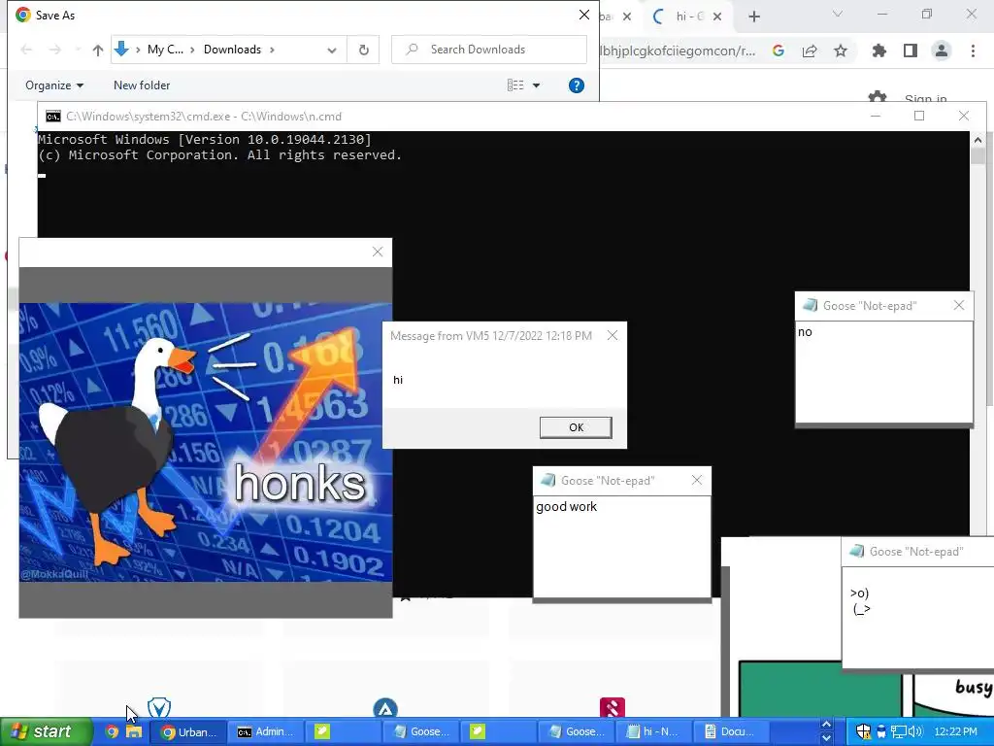Close the Save As dialog

pyautogui.click(x=583, y=15)
